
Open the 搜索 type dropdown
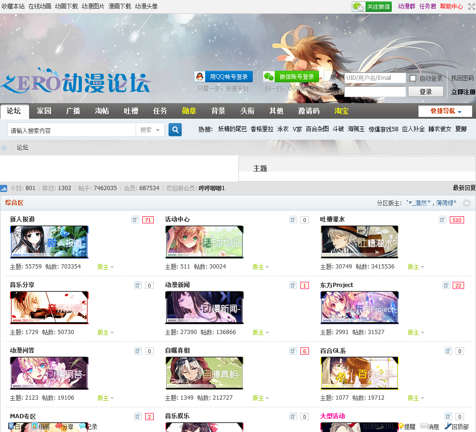click(x=150, y=130)
